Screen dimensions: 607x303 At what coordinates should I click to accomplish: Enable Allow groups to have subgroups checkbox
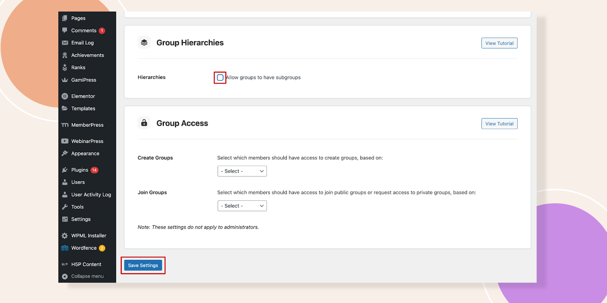click(x=220, y=78)
